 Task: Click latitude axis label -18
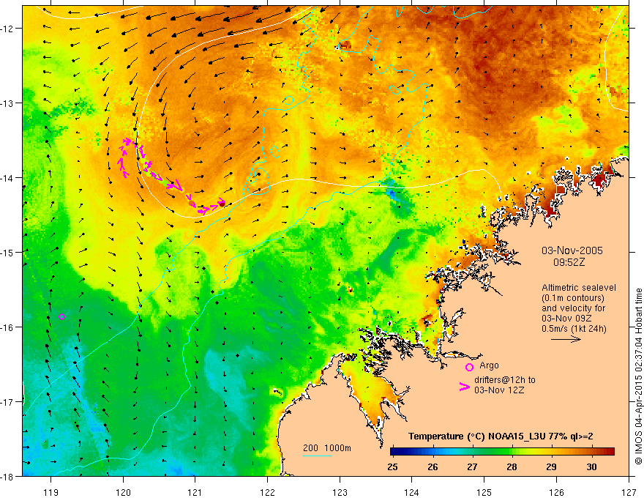pos(7,476)
